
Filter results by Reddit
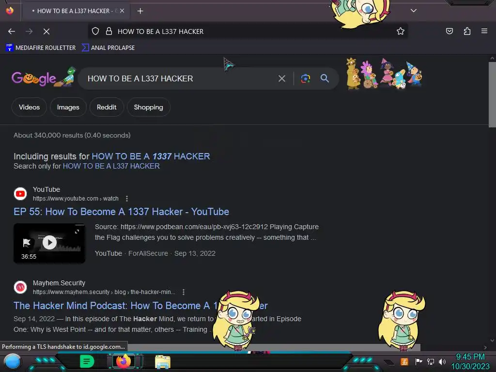(107, 107)
